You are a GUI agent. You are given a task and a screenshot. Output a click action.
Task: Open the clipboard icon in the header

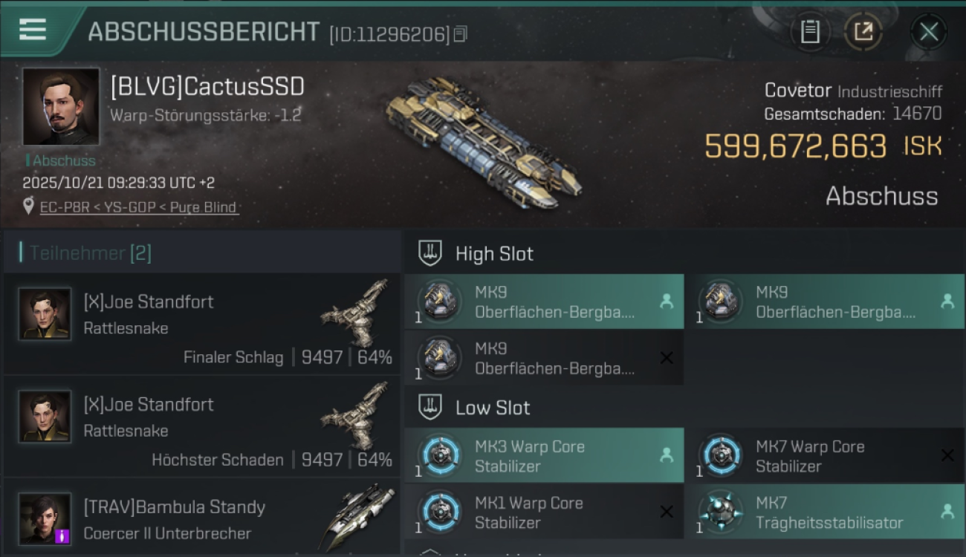coord(810,31)
